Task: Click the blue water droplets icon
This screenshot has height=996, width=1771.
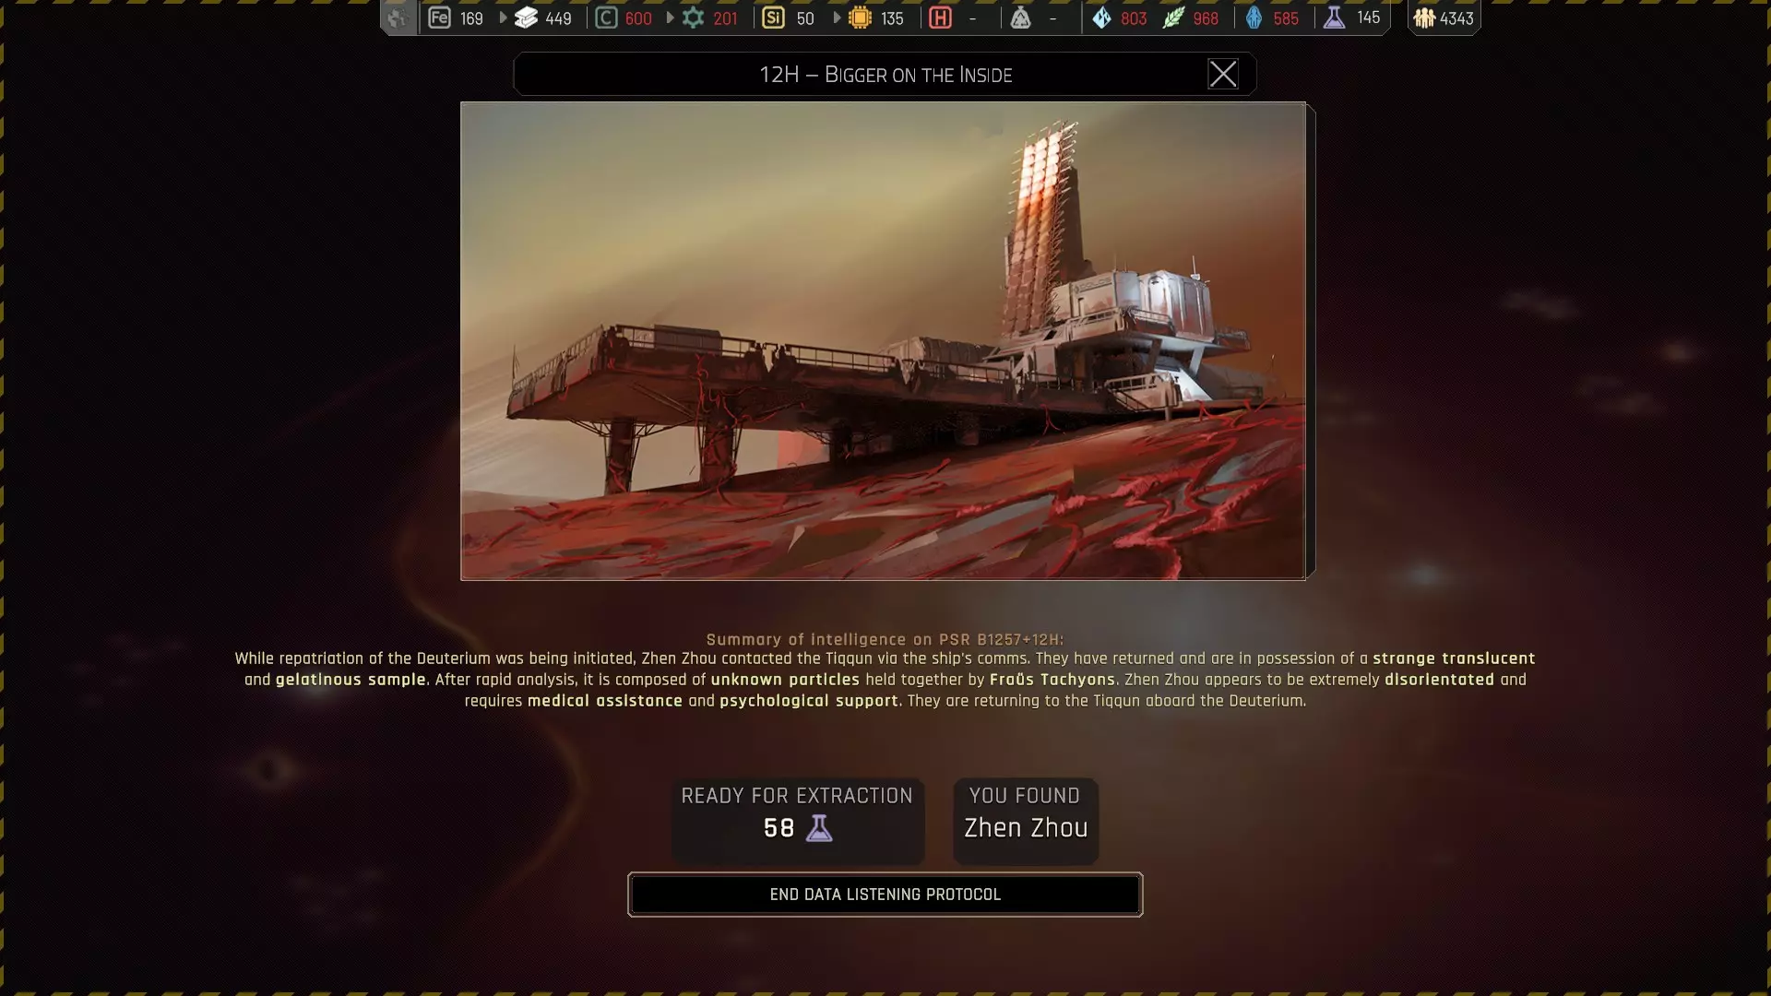Action: coord(1101,18)
